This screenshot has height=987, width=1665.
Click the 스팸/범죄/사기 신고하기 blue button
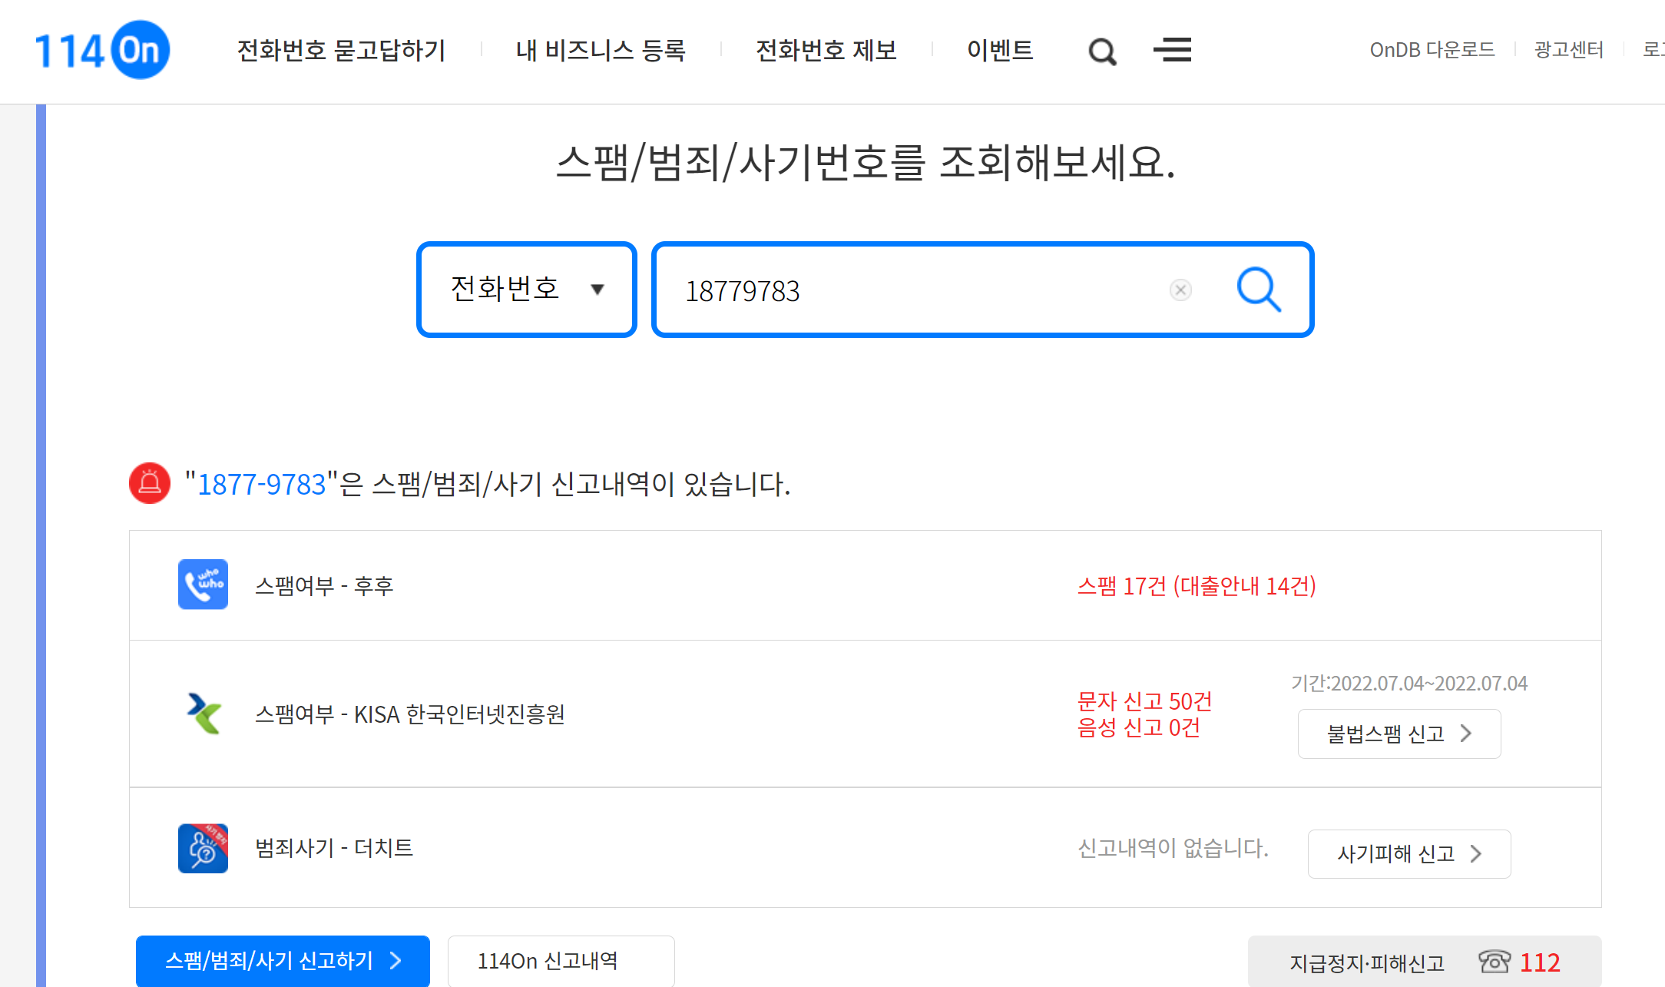coord(283,960)
